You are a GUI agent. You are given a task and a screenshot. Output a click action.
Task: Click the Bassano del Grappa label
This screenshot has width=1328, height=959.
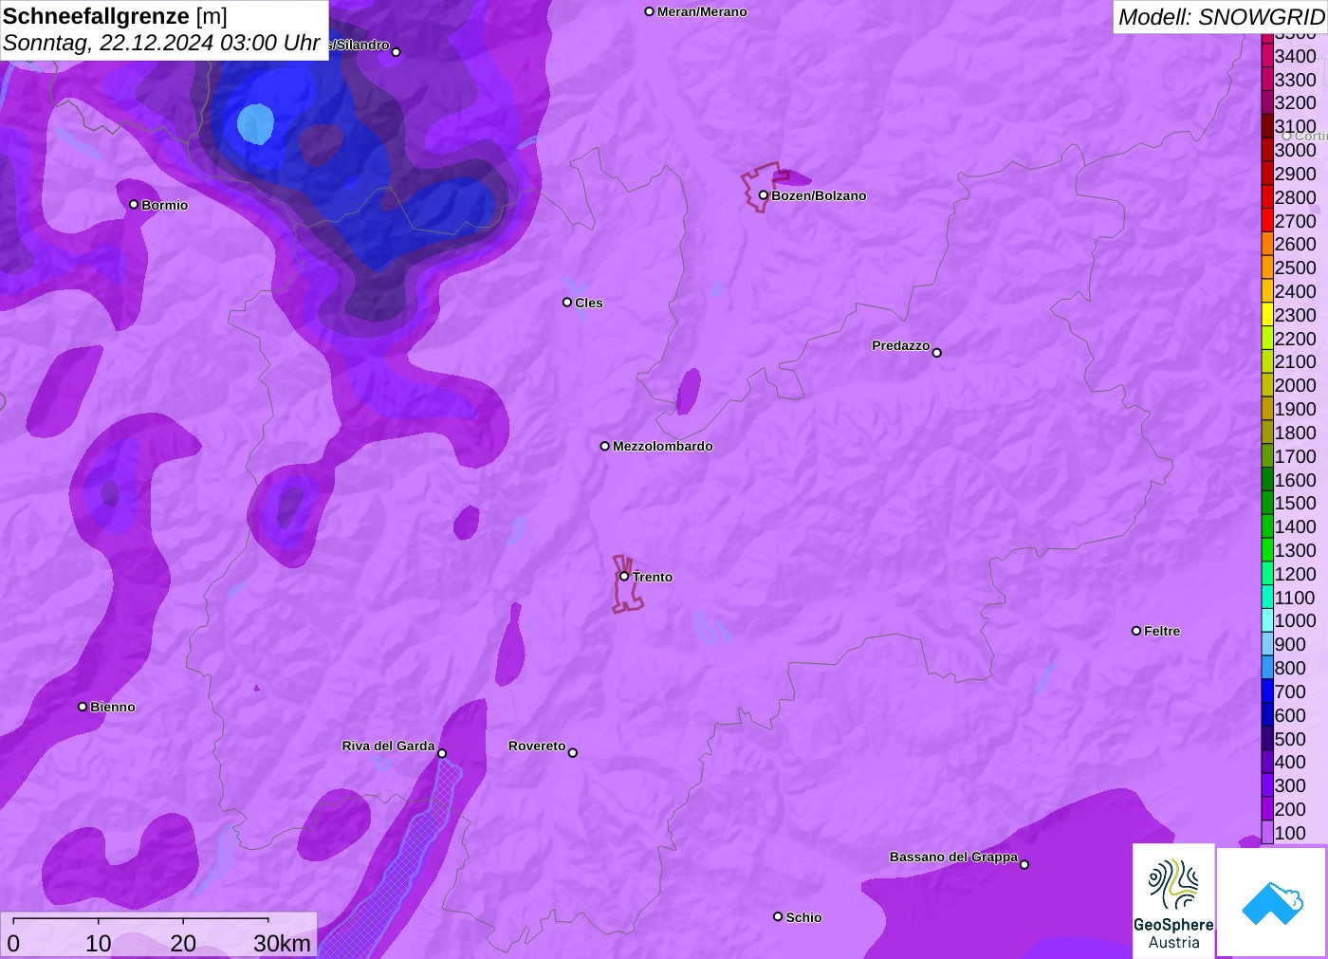[x=953, y=857]
